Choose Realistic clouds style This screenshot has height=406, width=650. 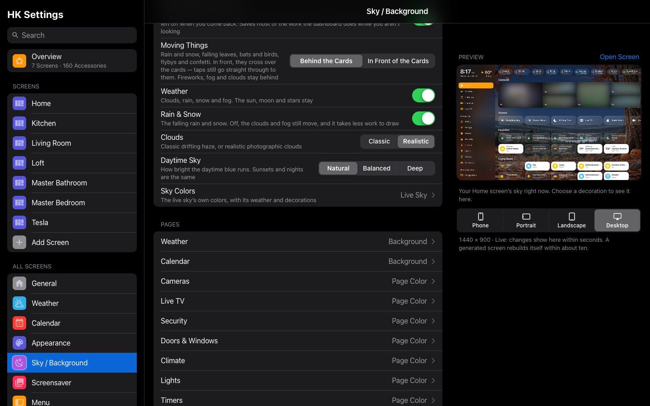click(416, 142)
